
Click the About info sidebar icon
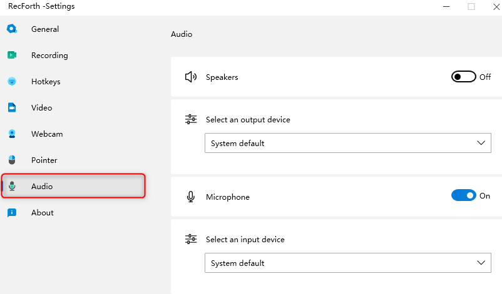coord(12,213)
